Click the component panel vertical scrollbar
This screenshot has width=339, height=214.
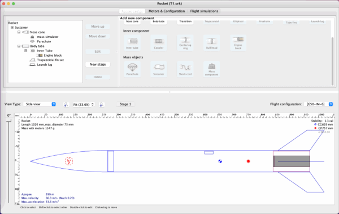pos(333,61)
